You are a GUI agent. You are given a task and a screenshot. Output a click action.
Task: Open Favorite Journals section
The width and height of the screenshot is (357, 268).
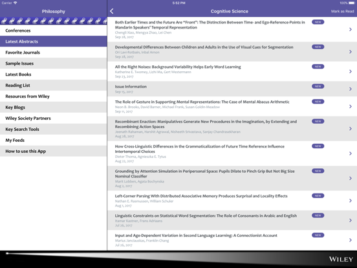pyautogui.click(x=54, y=52)
